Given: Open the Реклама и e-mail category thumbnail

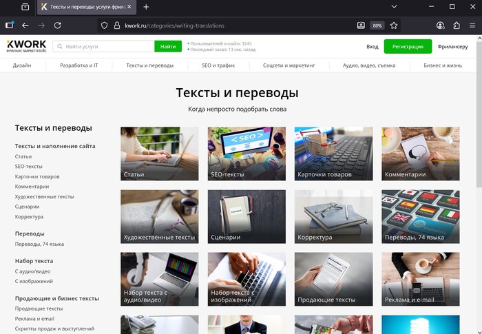Looking at the screenshot, I should pos(421,280).
